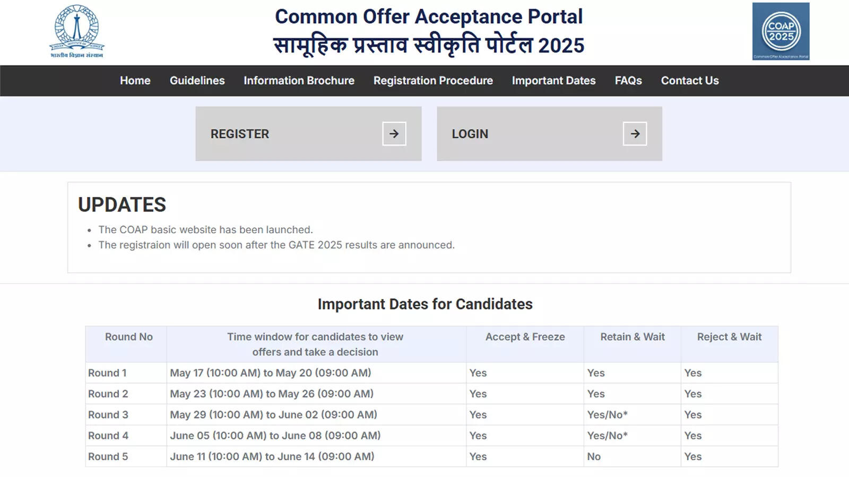
Task: Click the IISc Bangalore logo
Action: point(77,30)
